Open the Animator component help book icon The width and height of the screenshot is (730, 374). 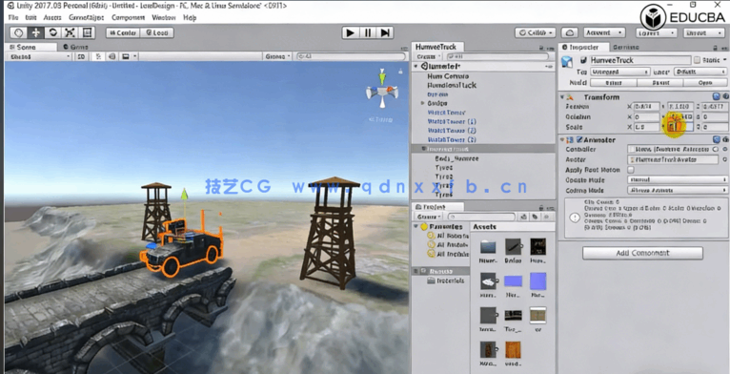click(717, 139)
